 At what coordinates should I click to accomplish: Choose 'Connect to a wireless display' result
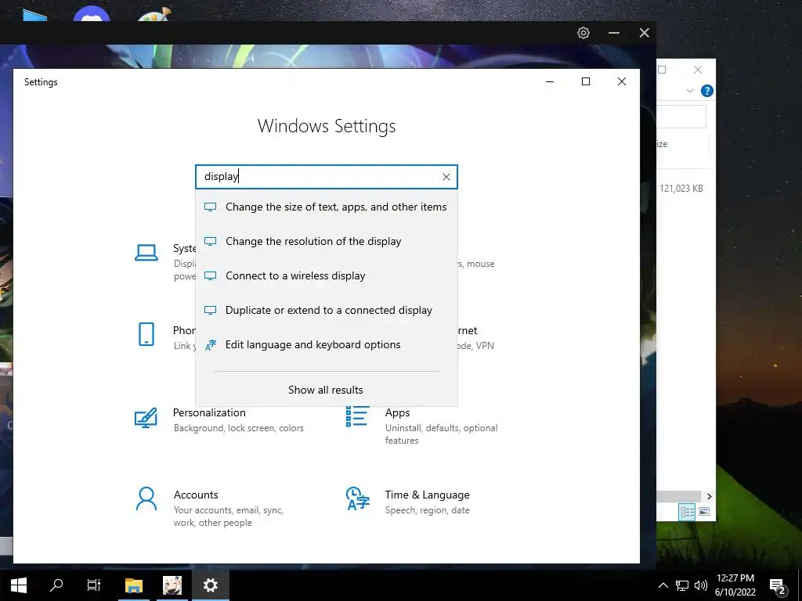click(327, 276)
